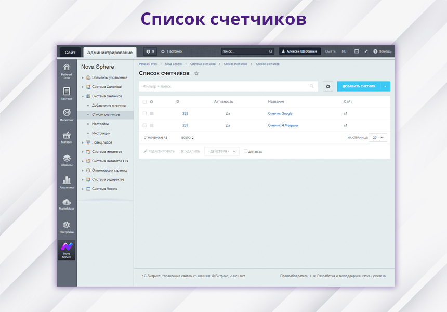The height and width of the screenshot is (312, 447).
Task: Open the Счетчик Я Метрики link
Action: click(x=282, y=125)
